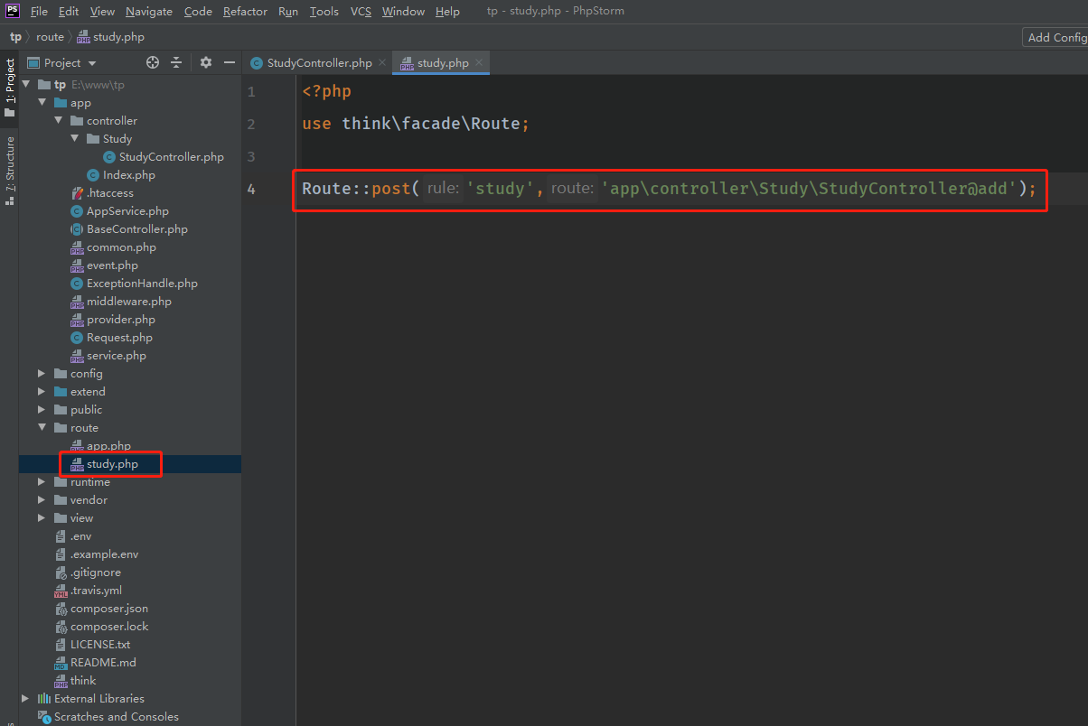Select Index.php in the project tree
The image size is (1088, 726).
pos(121,174)
